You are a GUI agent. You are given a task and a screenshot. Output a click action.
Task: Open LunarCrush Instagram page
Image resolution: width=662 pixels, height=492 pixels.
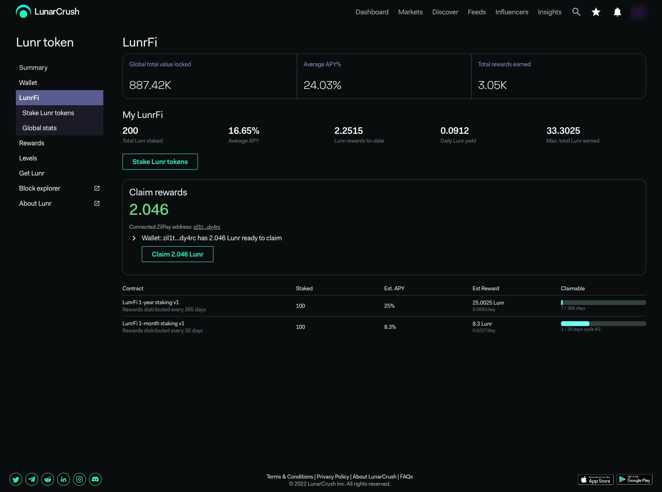(x=79, y=479)
